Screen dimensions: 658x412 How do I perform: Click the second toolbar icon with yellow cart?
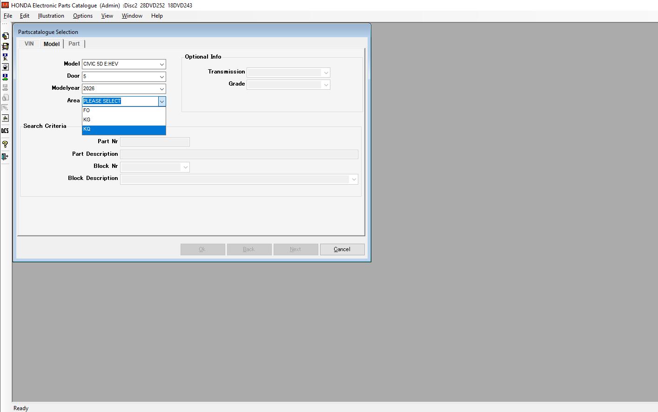pos(5,47)
